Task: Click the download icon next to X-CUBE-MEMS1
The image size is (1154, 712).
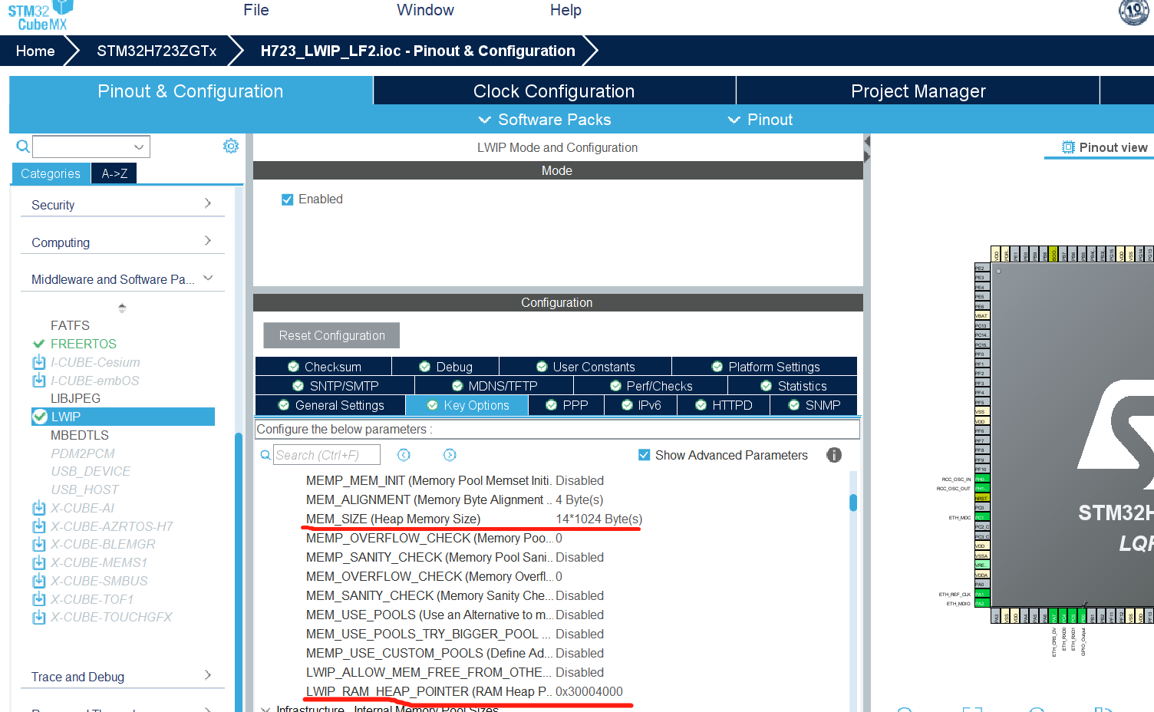Action: (x=39, y=562)
